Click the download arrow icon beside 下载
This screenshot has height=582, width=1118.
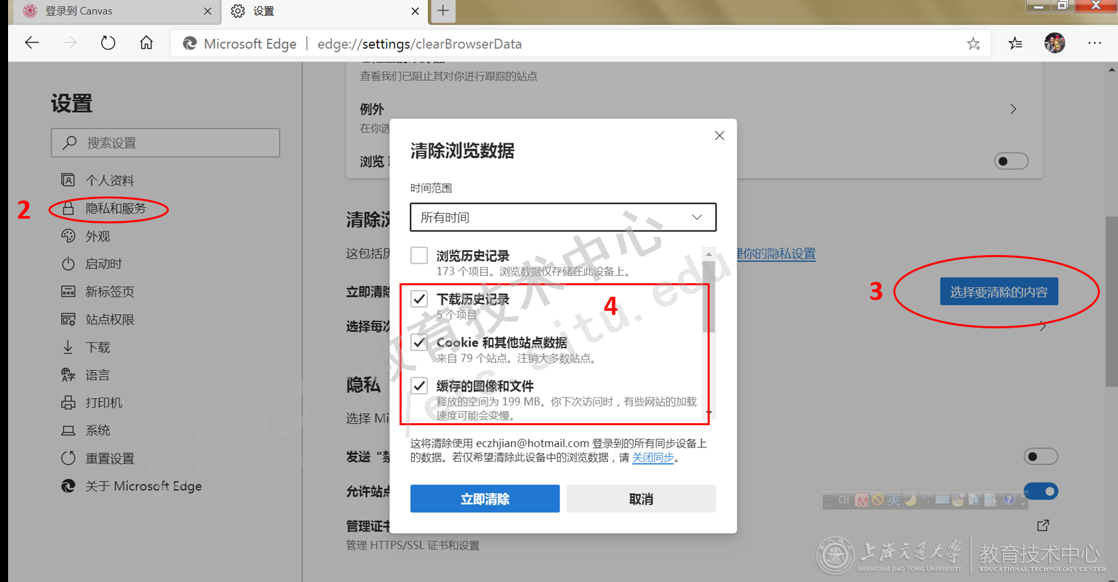[68, 347]
